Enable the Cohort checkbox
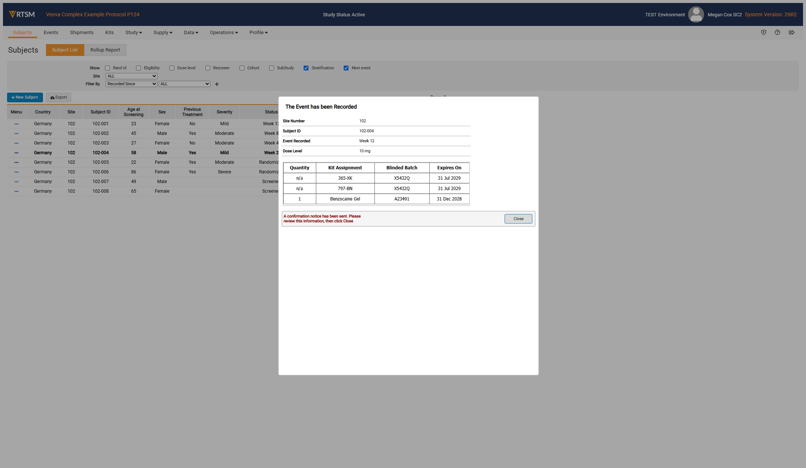806x468 pixels. tap(242, 68)
